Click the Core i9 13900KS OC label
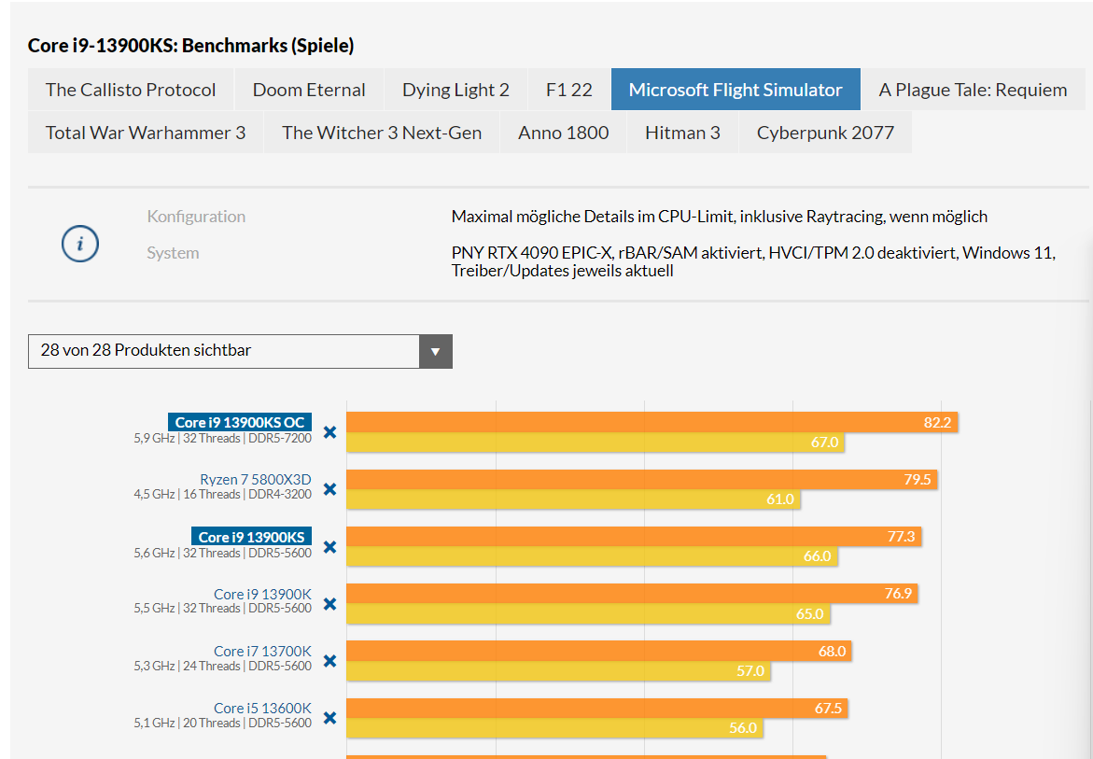This screenshot has height=759, width=1093. click(240, 422)
